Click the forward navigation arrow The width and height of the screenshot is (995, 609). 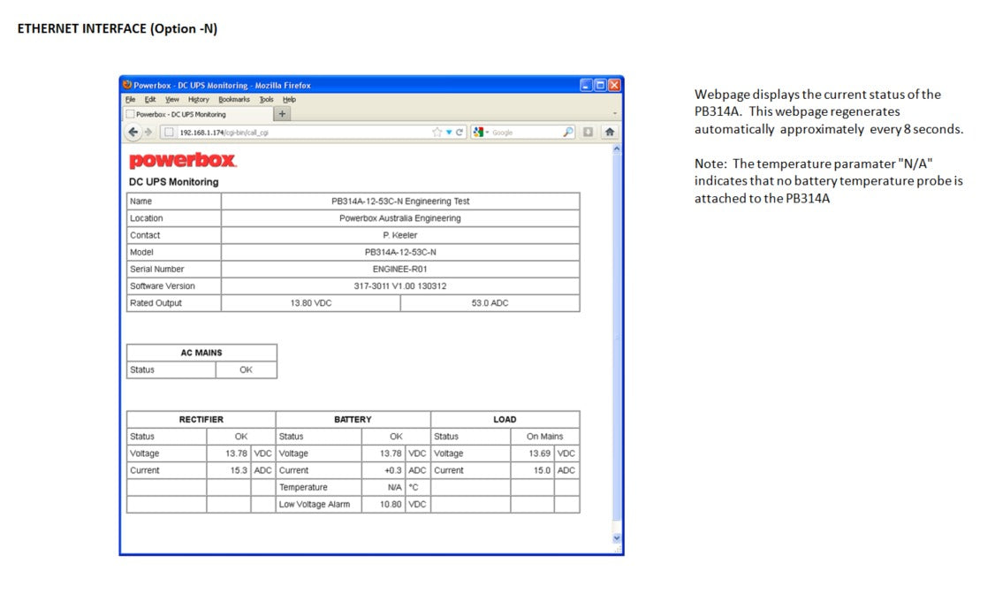click(148, 132)
